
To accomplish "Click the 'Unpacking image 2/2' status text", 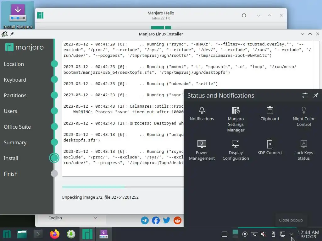I will pyautogui.click(x=100, y=197).
